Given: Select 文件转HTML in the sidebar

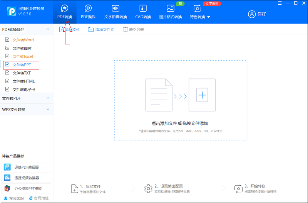Looking at the screenshot, I should coord(23,81).
